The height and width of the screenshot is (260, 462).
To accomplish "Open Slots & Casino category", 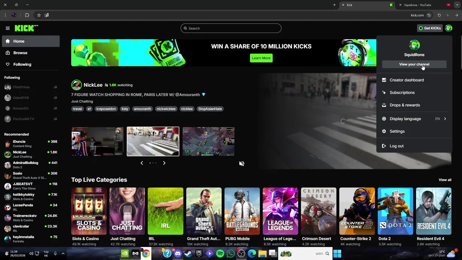I will [x=89, y=211].
